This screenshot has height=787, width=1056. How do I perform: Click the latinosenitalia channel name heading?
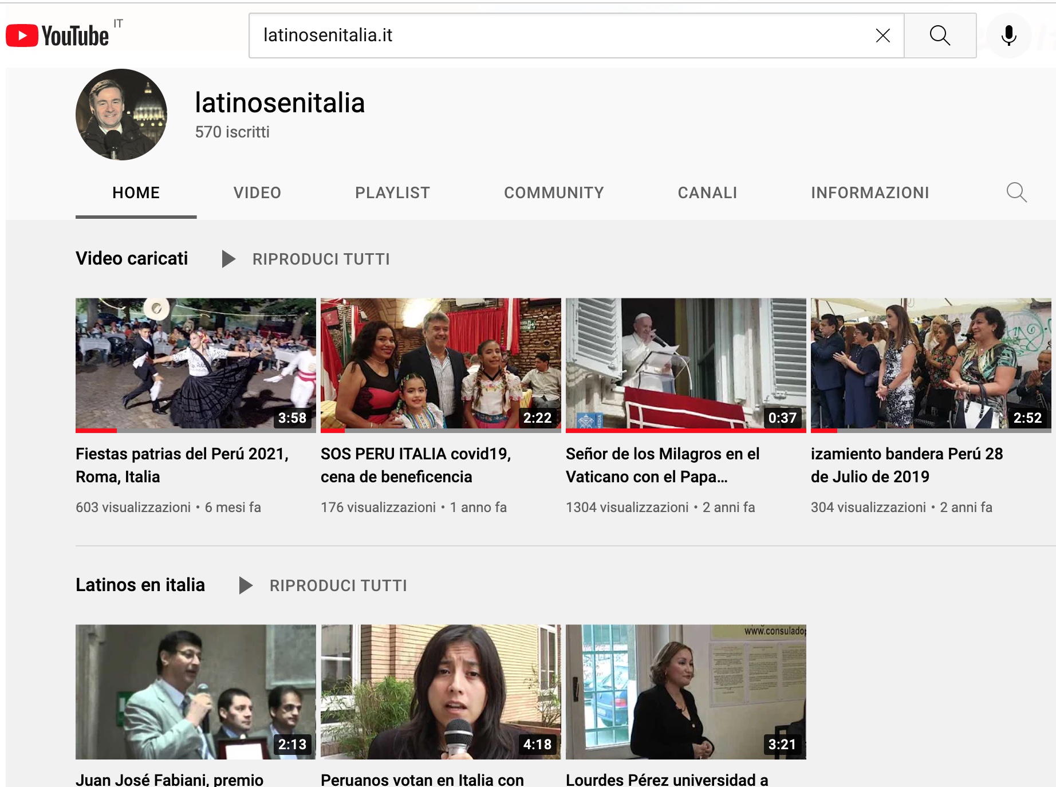[279, 103]
